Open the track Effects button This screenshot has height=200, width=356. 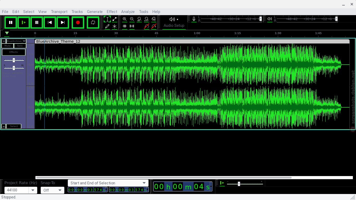click(14, 52)
